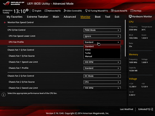Image resolution: width=155 pixels, height=116 pixels.
Task: Pick Manual fan profile option
Action: pos(102,56)
